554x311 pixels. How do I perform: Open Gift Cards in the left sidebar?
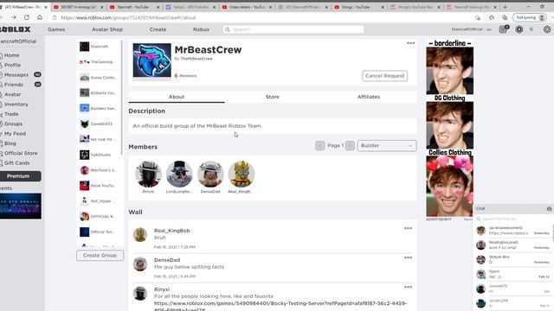pyautogui.click(x=16, y=163)
